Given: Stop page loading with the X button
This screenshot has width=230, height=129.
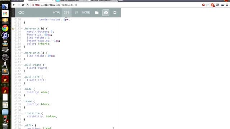Looking at the screenshot, I should click(x=23, y=5).
